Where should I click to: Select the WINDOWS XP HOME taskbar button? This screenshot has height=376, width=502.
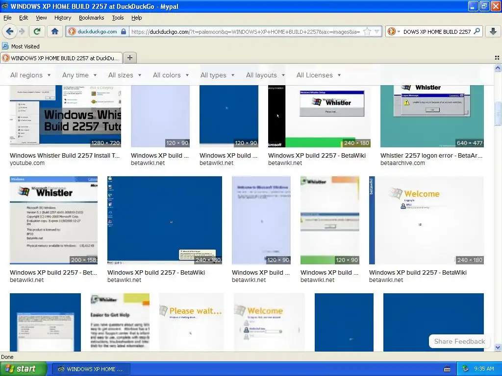coord(91,369)
